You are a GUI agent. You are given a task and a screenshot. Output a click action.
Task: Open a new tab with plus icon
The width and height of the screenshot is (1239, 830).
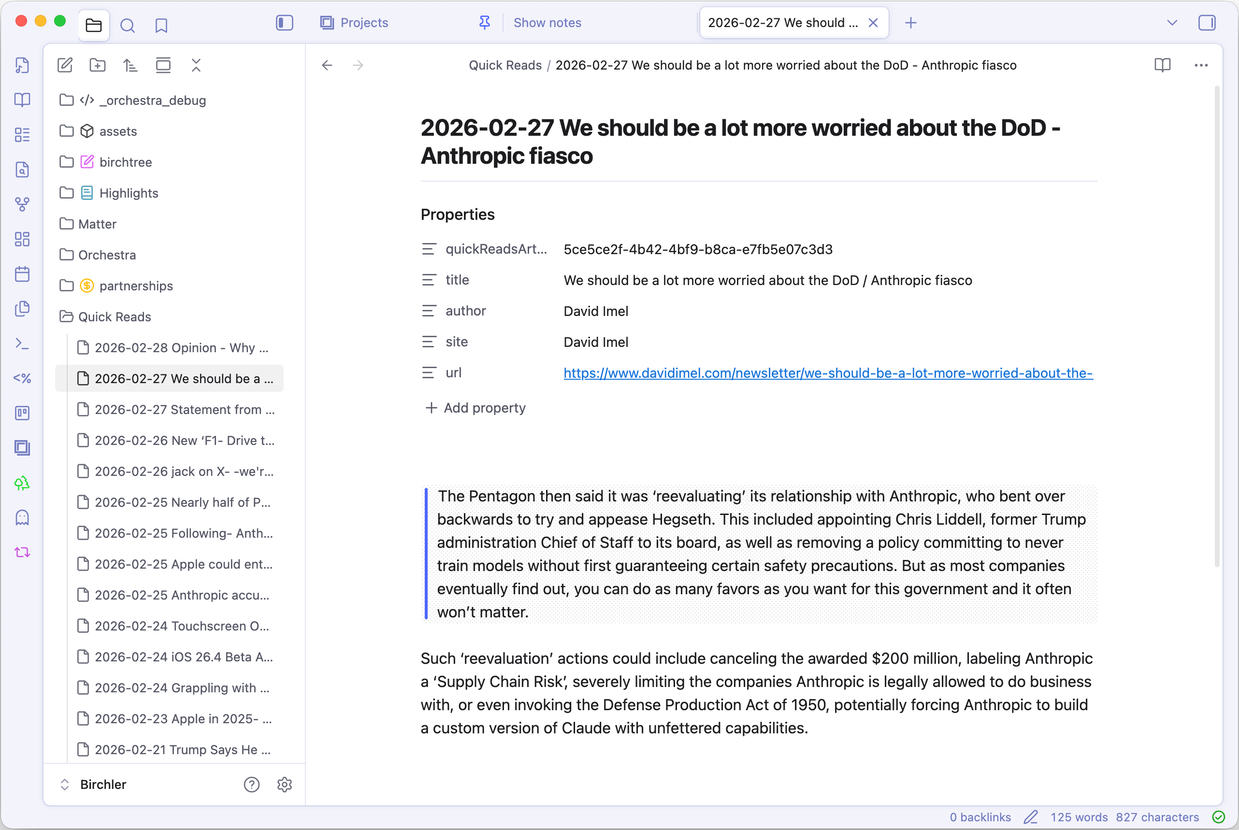911,23
